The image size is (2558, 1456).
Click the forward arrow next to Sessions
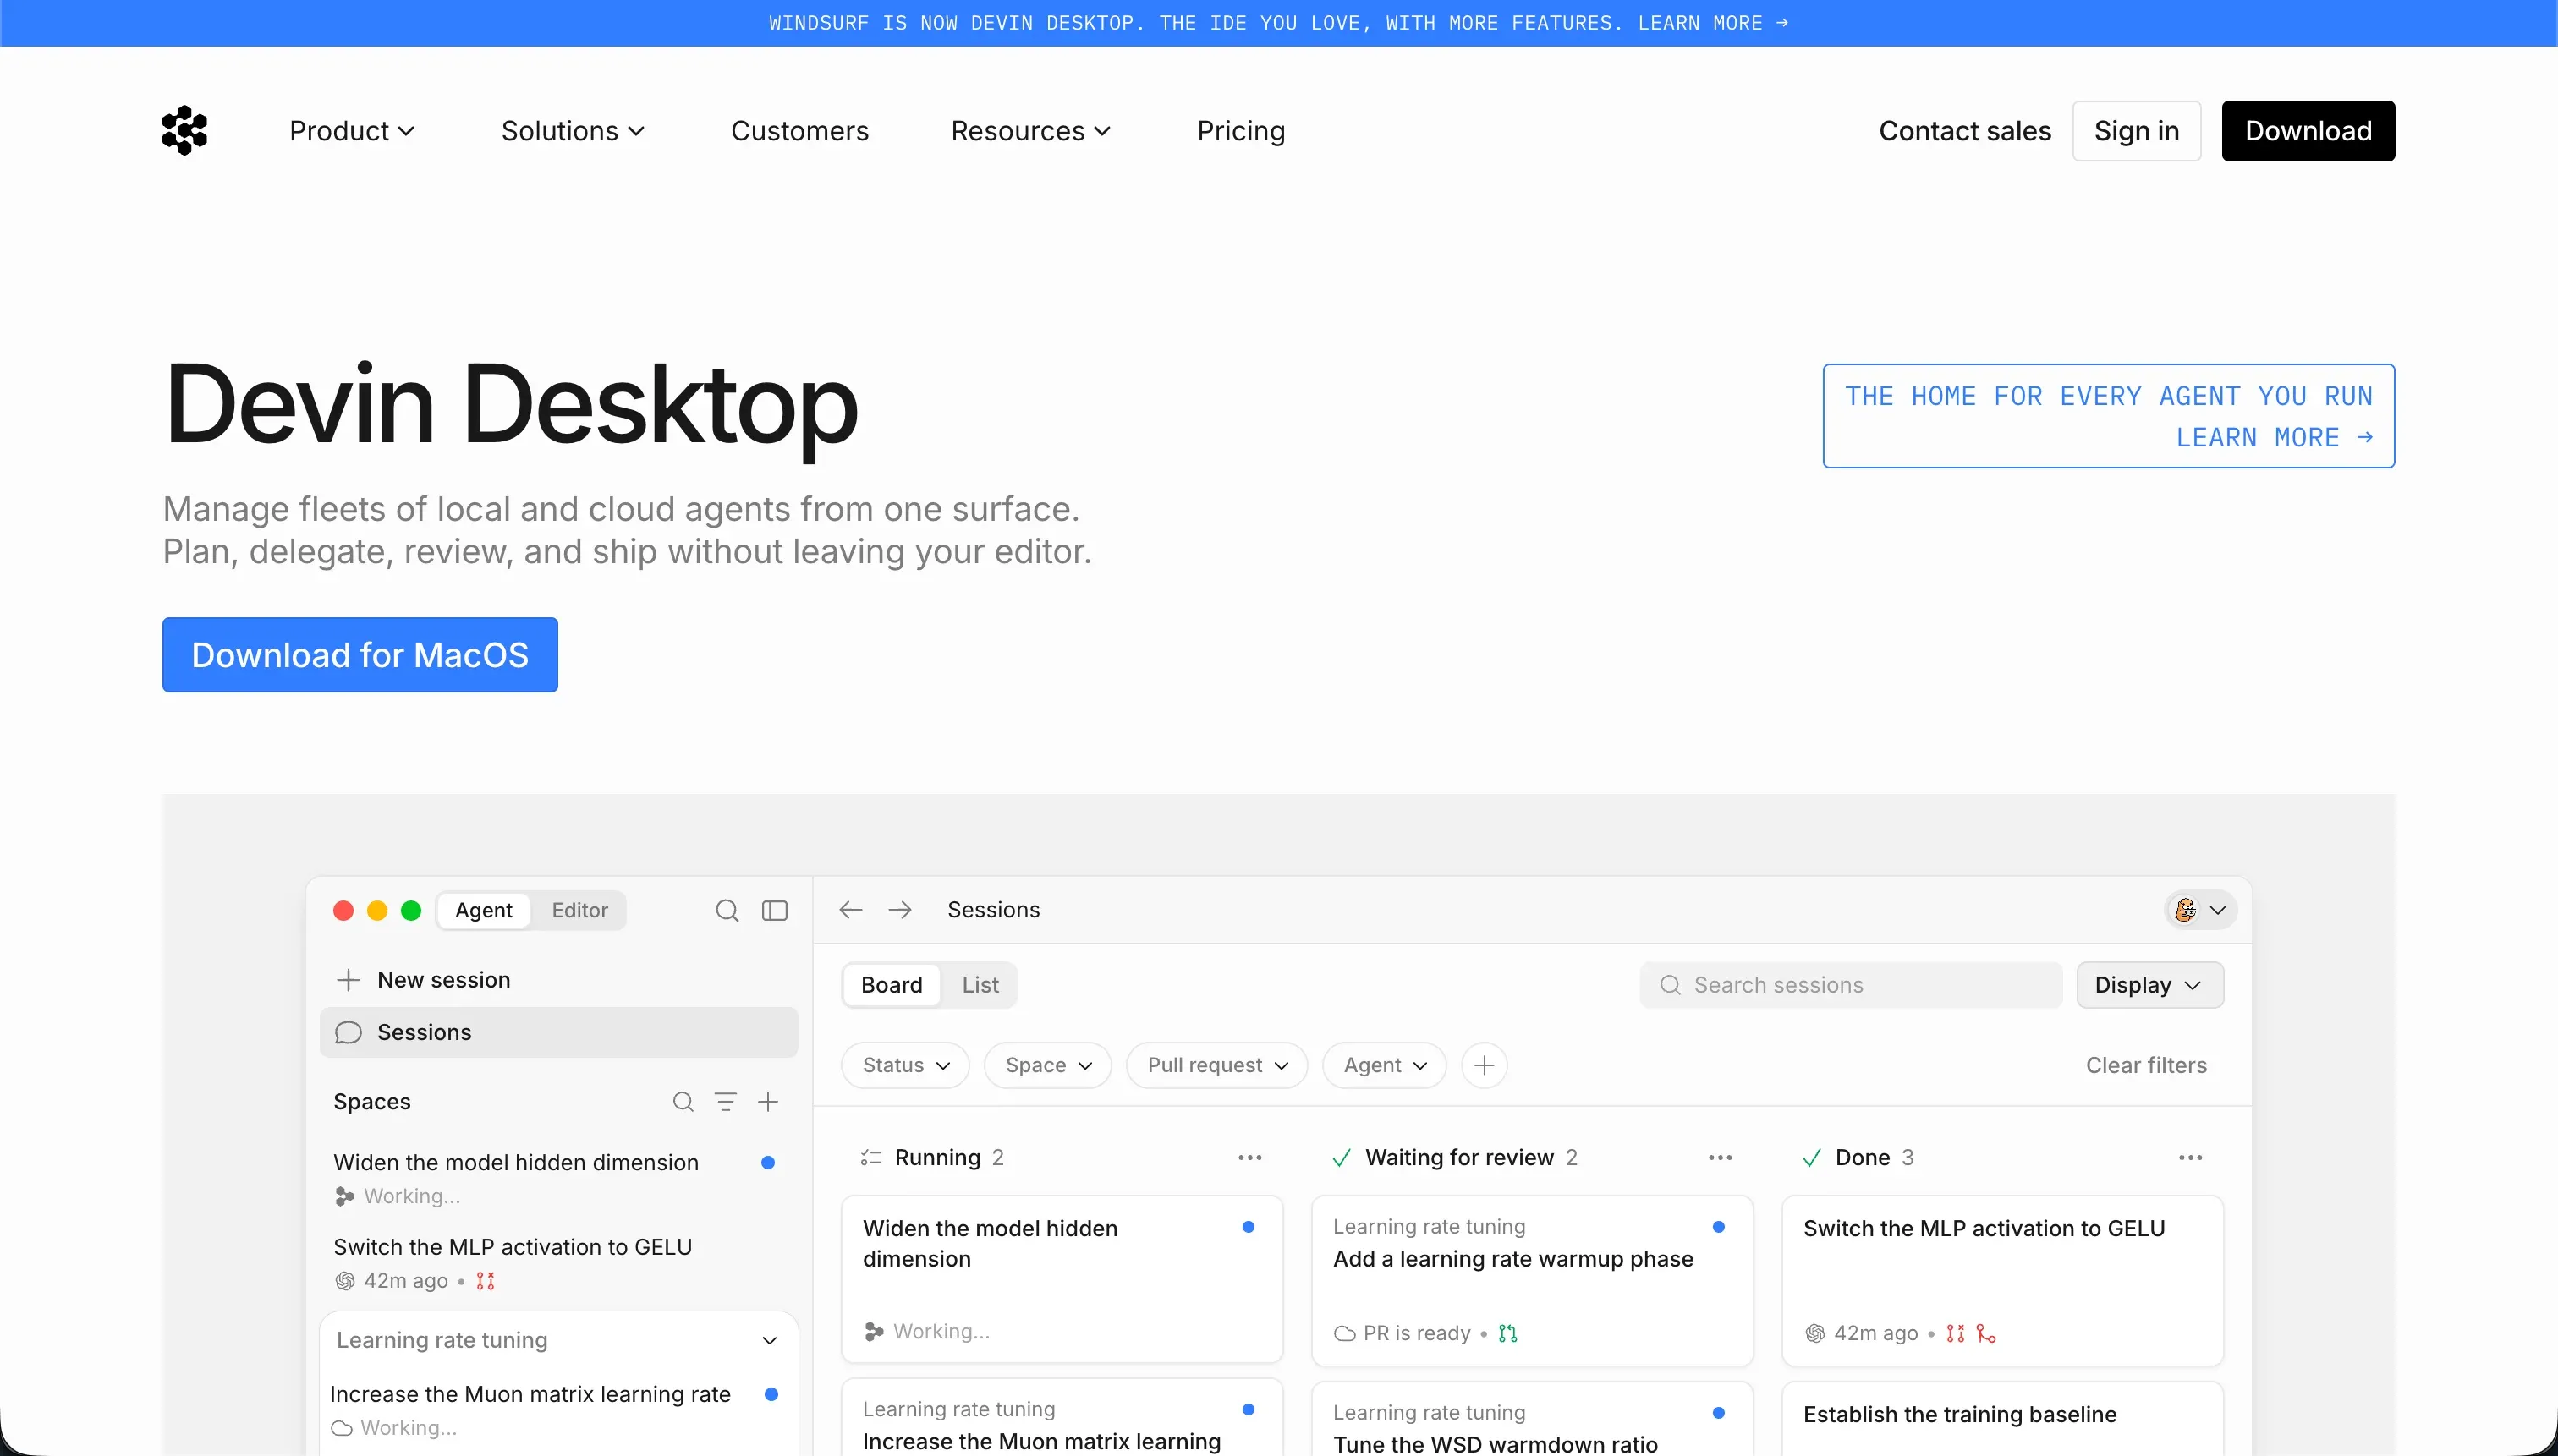coord(899,909)
